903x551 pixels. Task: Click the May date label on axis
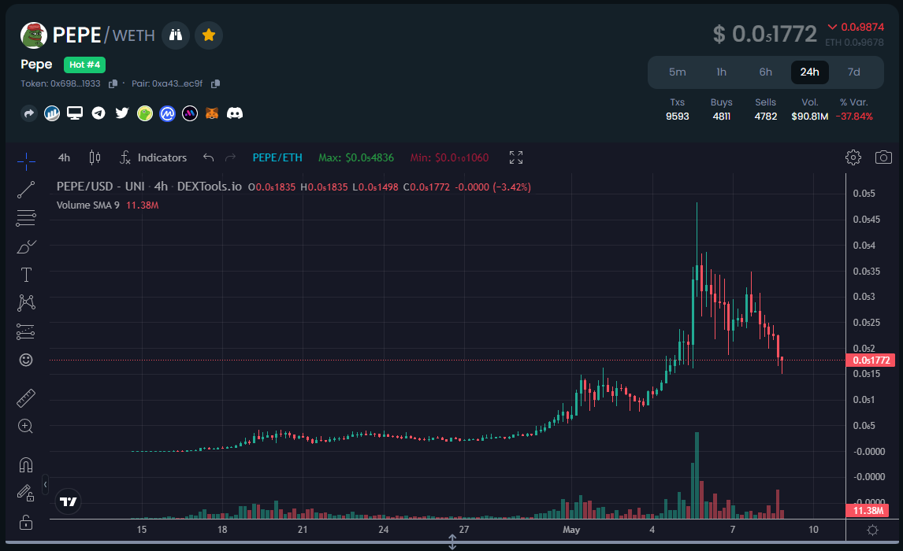click(x=571, y=530)
